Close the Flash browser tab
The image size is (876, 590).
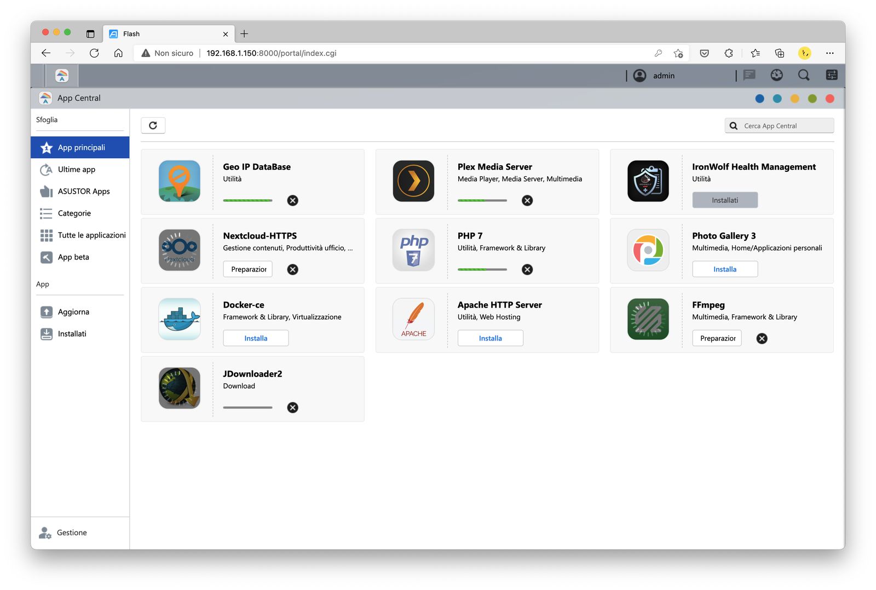click(226, 34)
